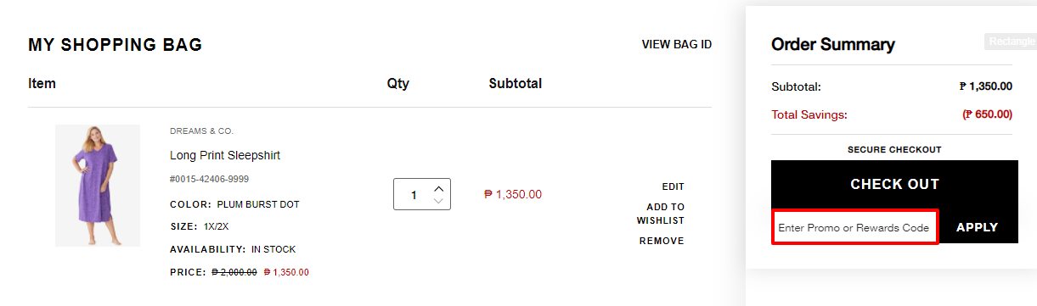Focus the Promo or Rewards Code field

pos(854,228)
